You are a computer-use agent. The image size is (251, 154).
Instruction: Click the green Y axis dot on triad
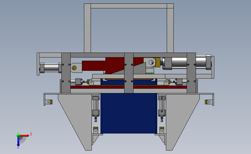[x=18, y=136]
